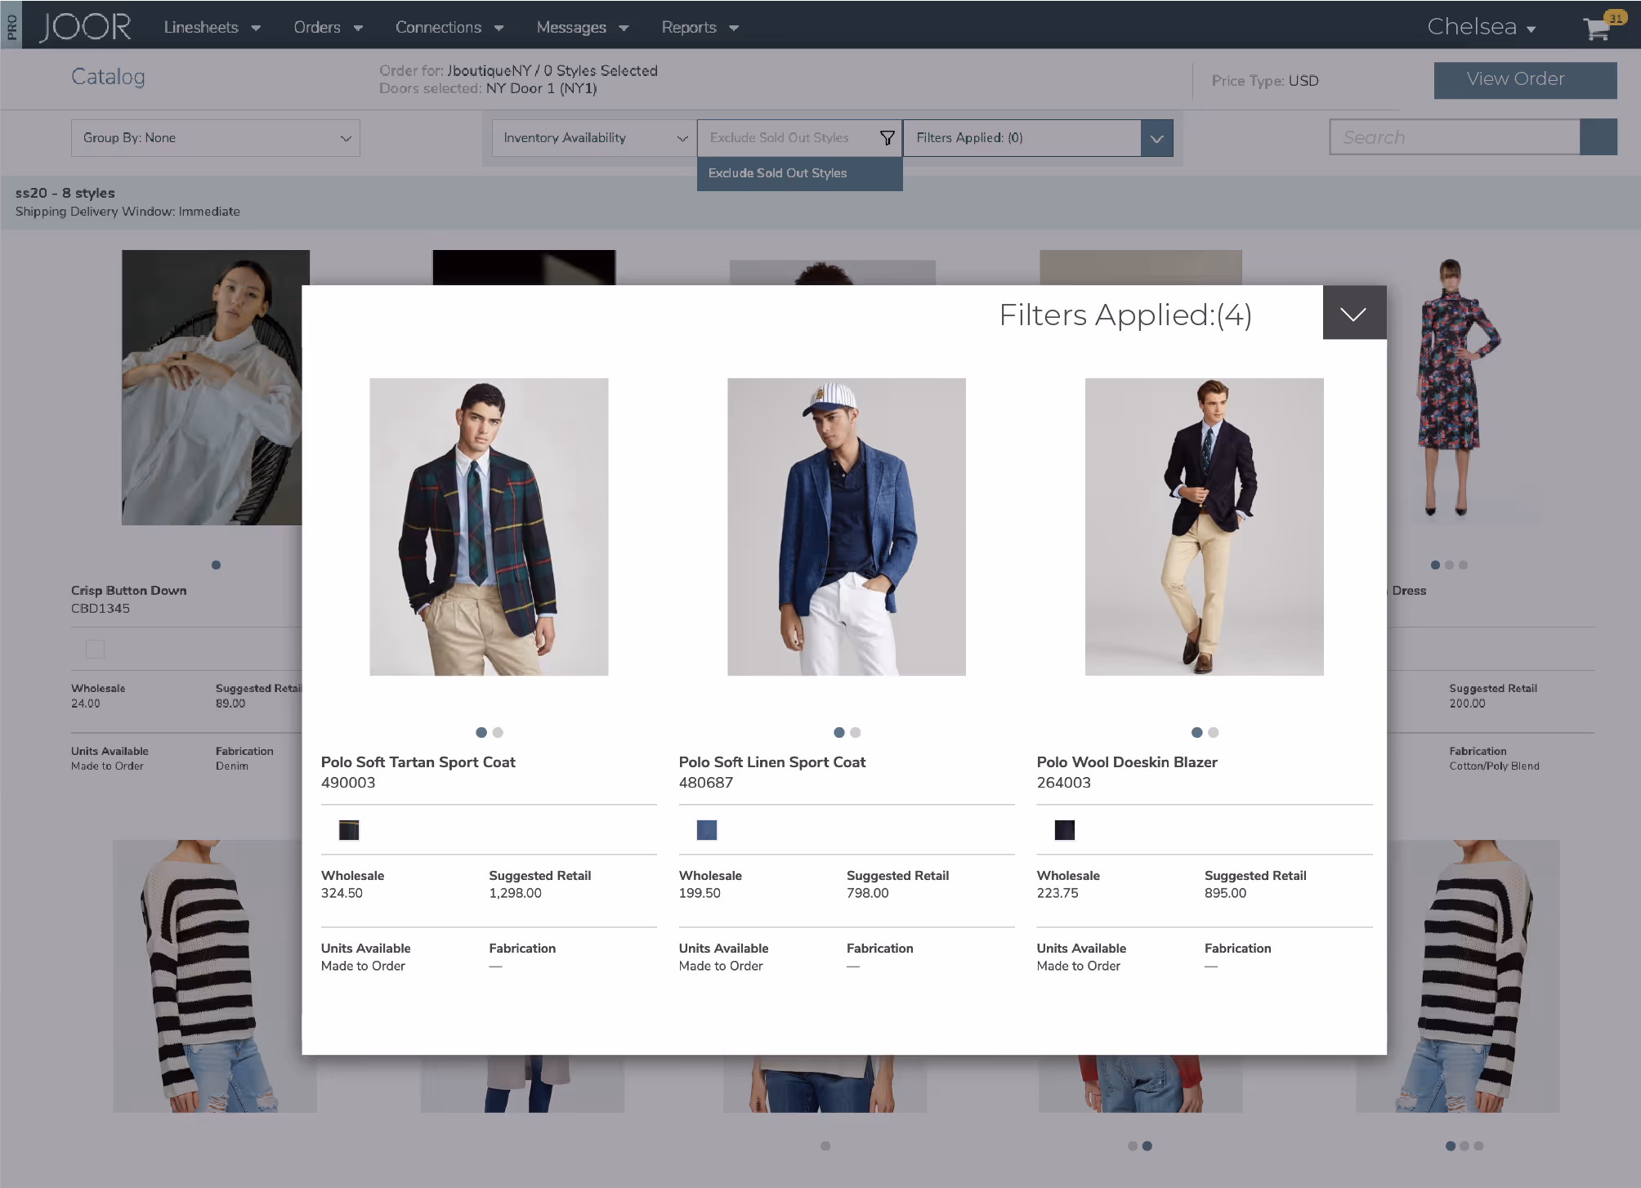The width and height of the screenshot is (1641, 1188).
Task: Click the style number 490003
Action: (x=348, y=783)
